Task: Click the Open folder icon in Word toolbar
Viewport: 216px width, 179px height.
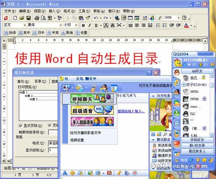Action: pyautogui.click(x=22, y=18)
